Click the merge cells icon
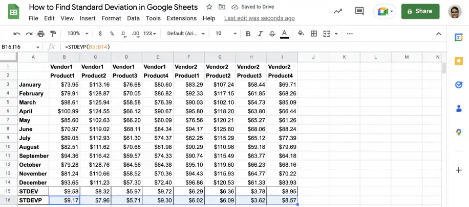 (327, 34)
